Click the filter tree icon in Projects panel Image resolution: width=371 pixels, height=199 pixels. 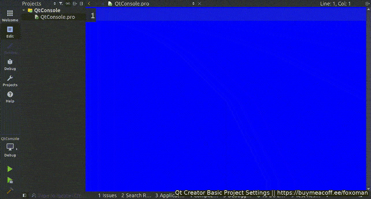pyautogui.click(x=61, y=4)
